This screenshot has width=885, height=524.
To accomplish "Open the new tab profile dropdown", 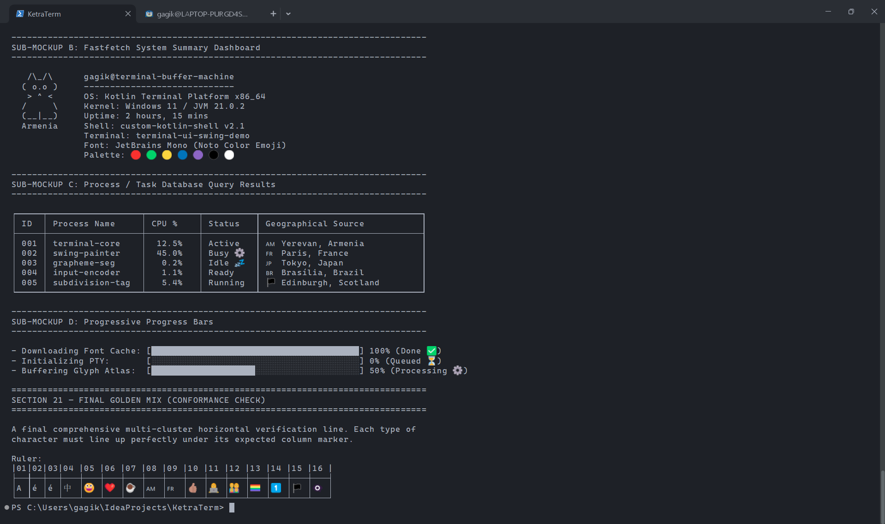I will (x=288, y=14).
